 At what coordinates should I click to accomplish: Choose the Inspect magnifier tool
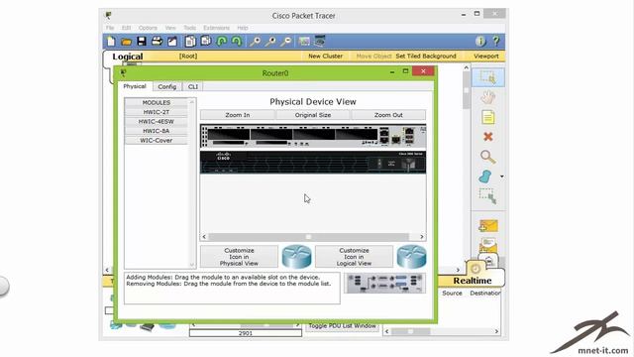click(x=488, y=157)
